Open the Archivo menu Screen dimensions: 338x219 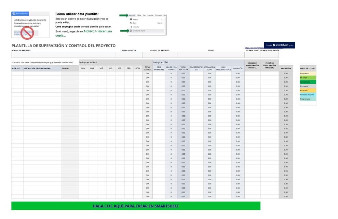click(x=132, y=15)
